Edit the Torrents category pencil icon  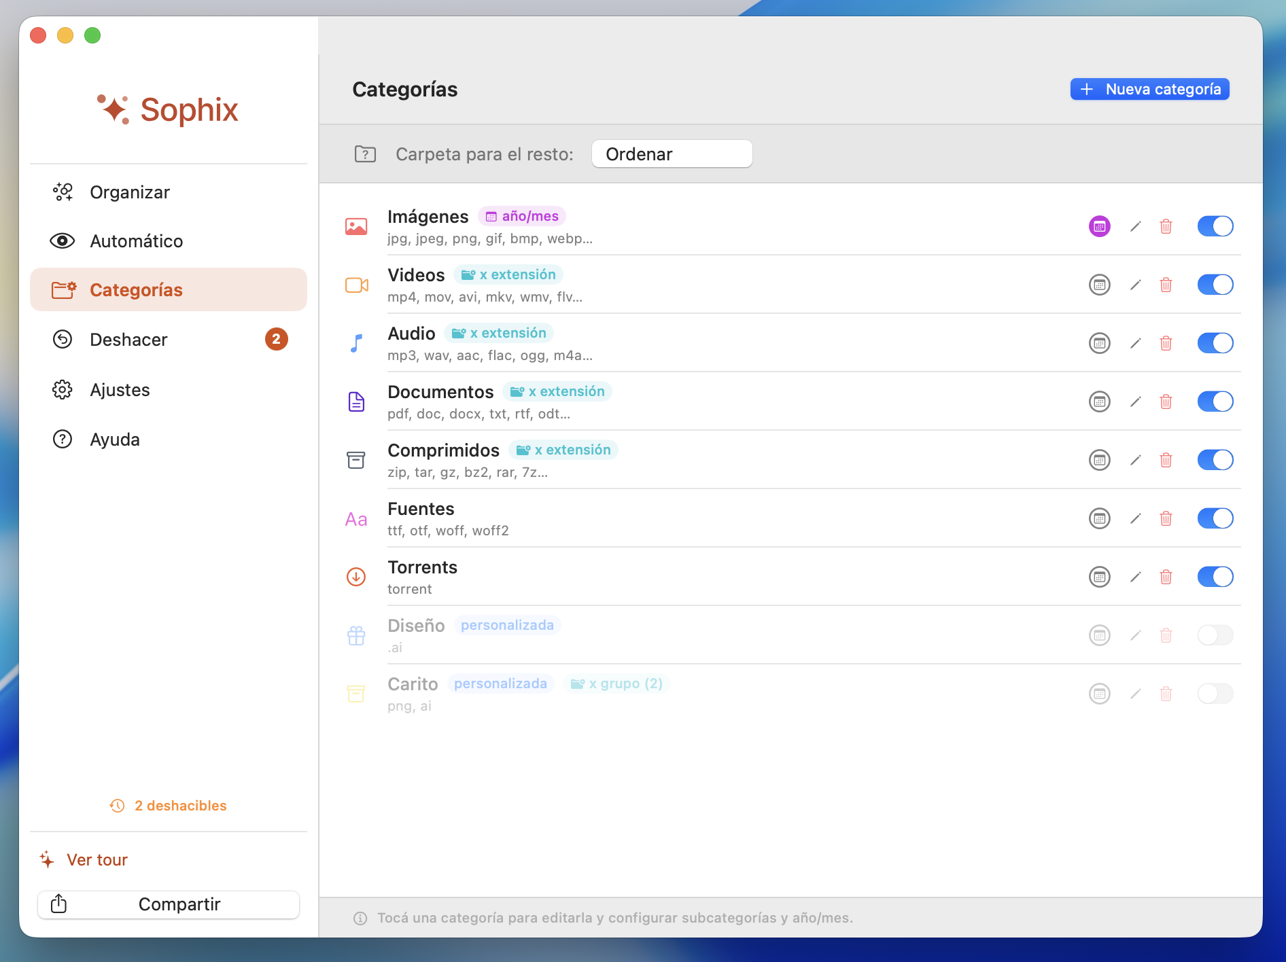coord(1135,577)
